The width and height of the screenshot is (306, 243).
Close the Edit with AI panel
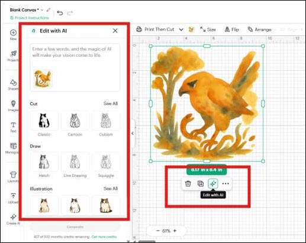pyautogui.click(x=115, y=31)
